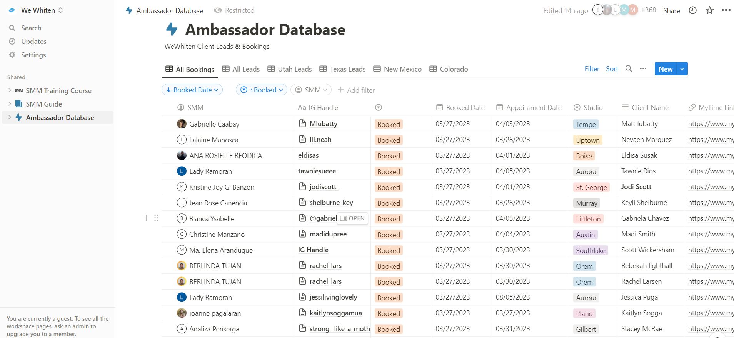This screenshot has width=734, height=338.
Task: Click the Southlake studio tag
Action: (x=591, y=250)
